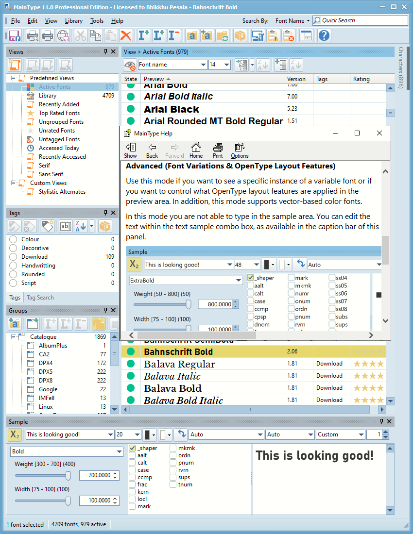Image resolution: width=413 pixels, height=534 pixels.
Task: Select the Stylistic Alternates custom view
Action: point(62,192)
